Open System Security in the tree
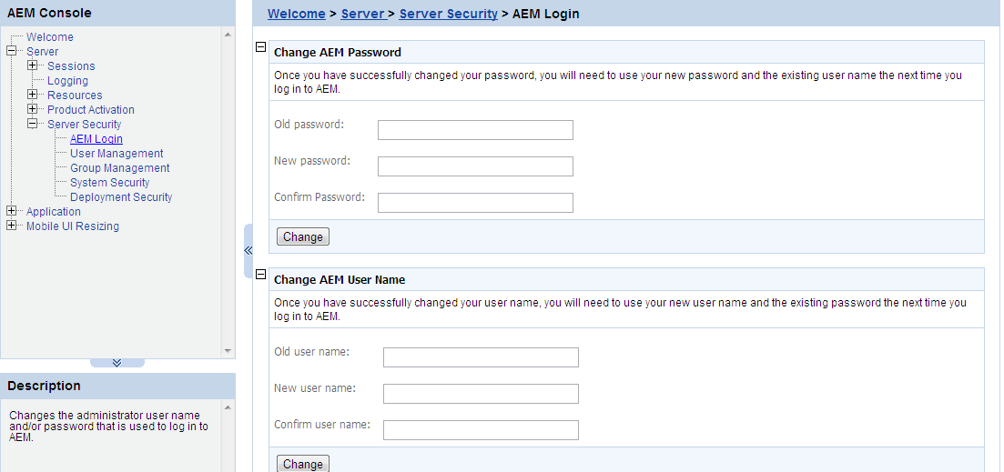 click(109, 182)
